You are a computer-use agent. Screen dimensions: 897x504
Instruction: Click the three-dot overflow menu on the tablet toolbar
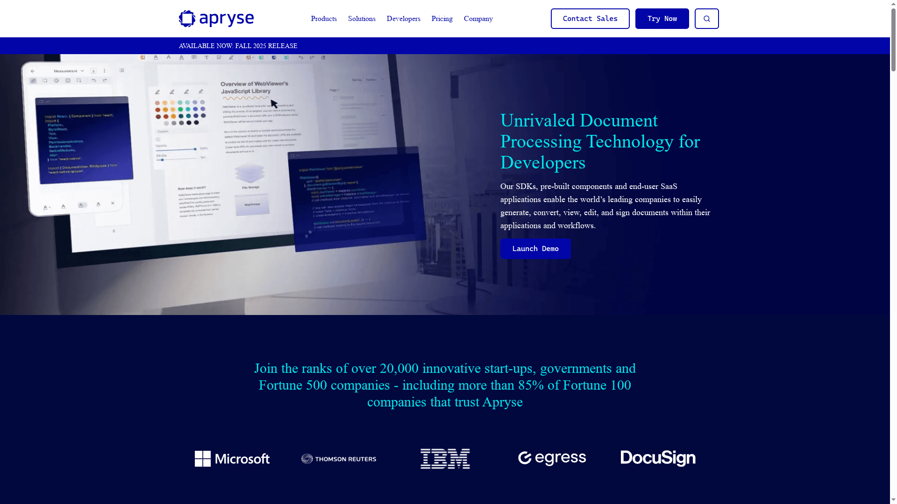105,71
